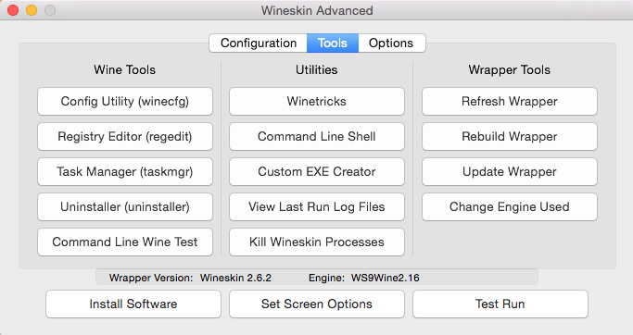Run Command Line Wine Test
The height and width of the screenshot is (335, 633).
pyautogui.click(x=125, y=242)
